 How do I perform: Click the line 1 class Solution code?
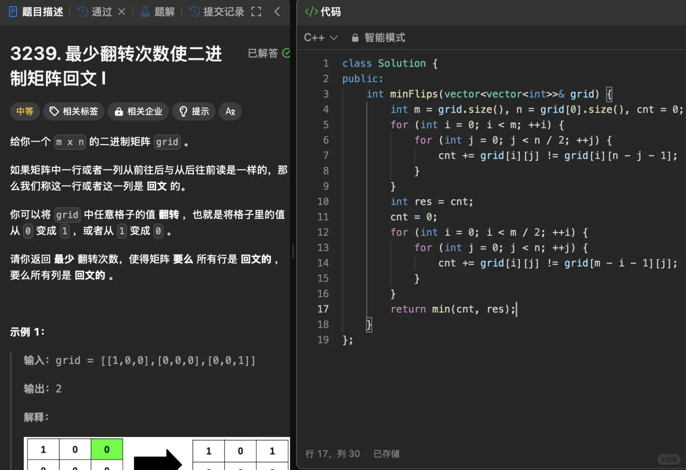[390, 64]
